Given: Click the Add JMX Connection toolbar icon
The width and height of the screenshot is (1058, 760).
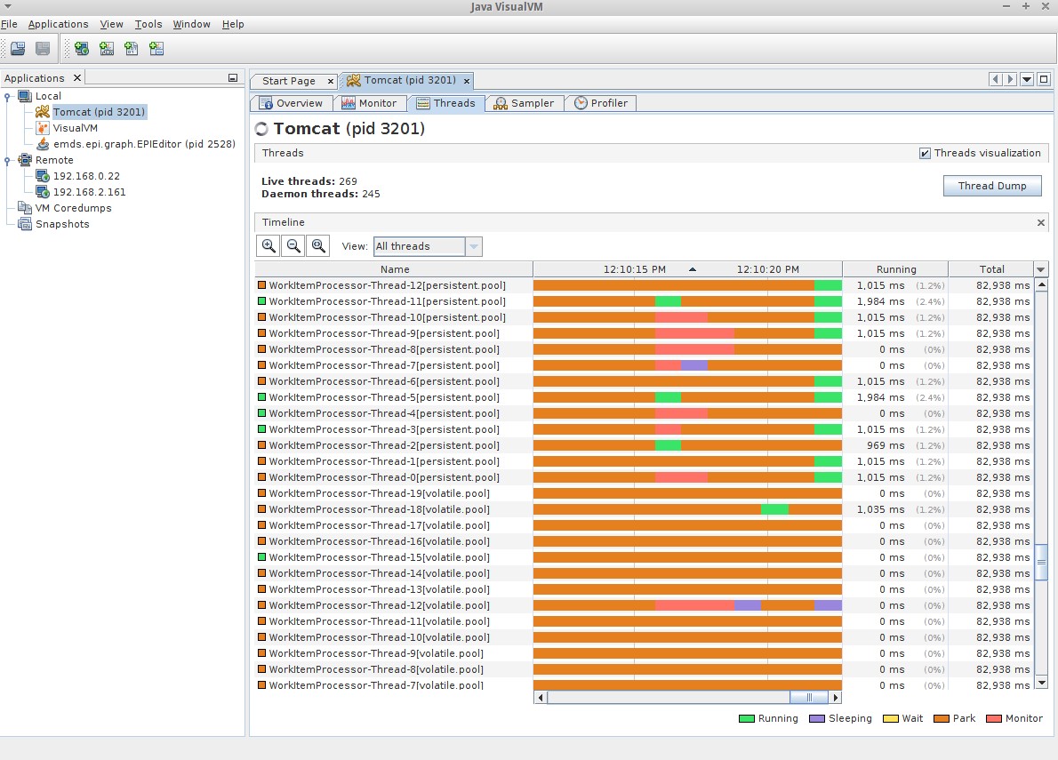Looking at the screenshot, I should 107,49.
